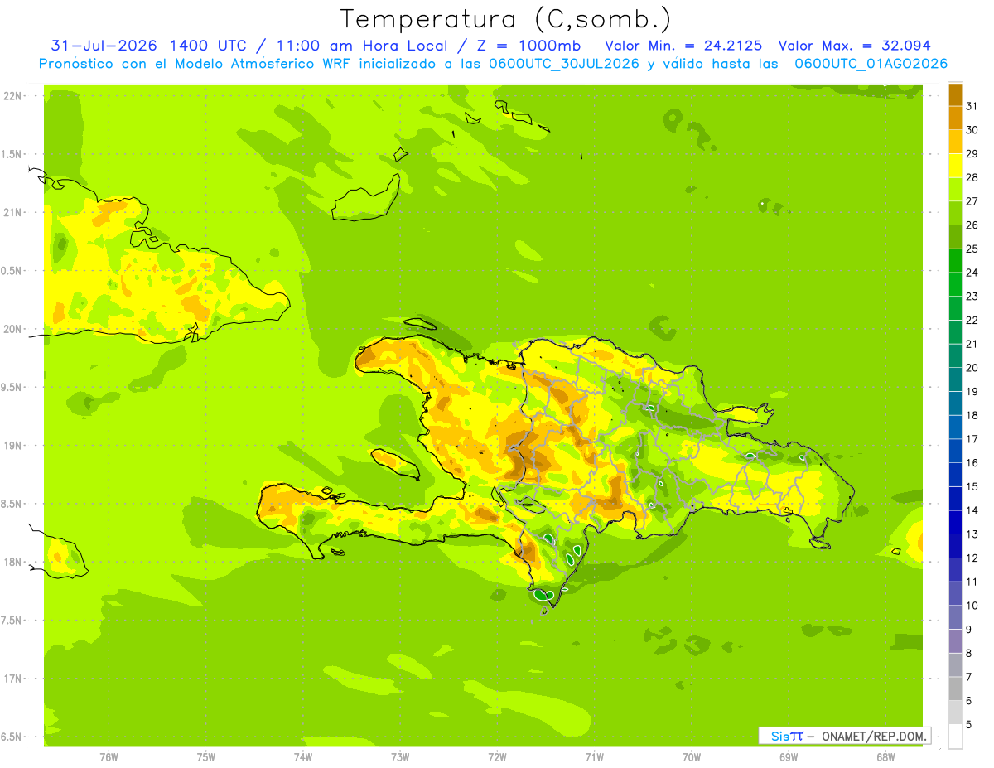The width and height of the screenshot is (994, 768).
Task: Pick the gray swatch between 6 and 7
Action: tap(955, 688)
